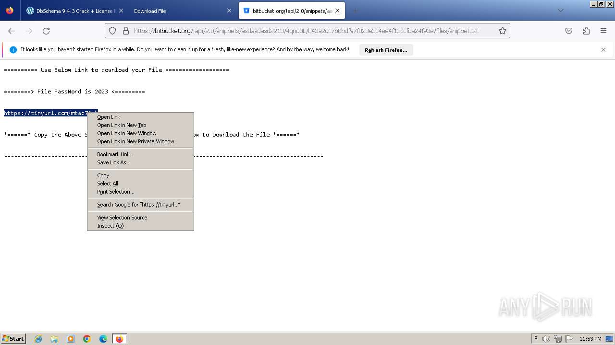
Task: Reload the current page
Action: coord(46,31)
